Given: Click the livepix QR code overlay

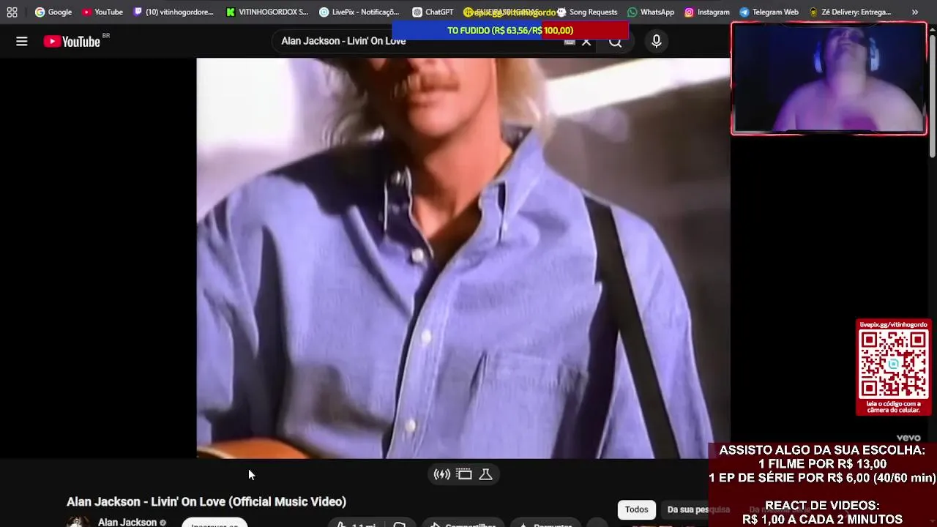Looking at the screenshot, I should (x=893, y=367).
